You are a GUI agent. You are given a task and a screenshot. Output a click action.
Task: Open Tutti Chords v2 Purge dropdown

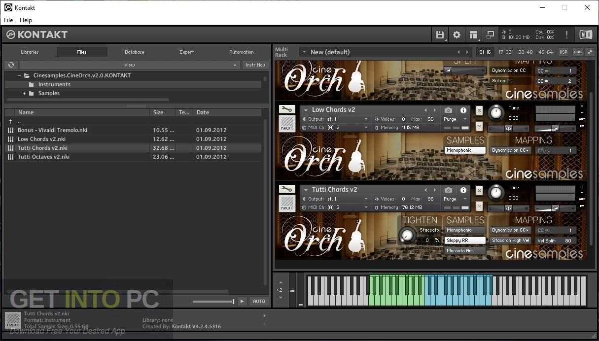point(456,199)
